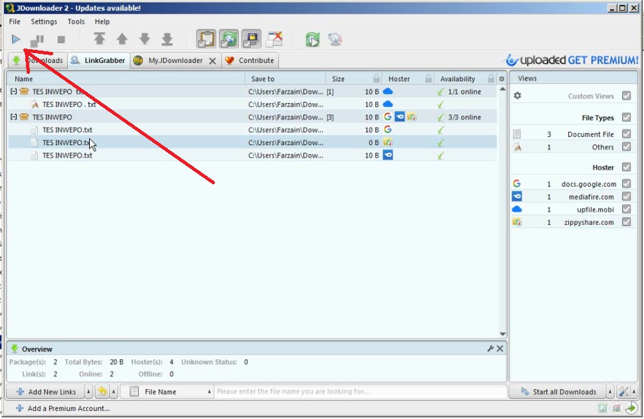Viewport: 644px width, 419px height.
Task: Collapse the TES INWEPO txt package
Action: (x=13, y=92)
